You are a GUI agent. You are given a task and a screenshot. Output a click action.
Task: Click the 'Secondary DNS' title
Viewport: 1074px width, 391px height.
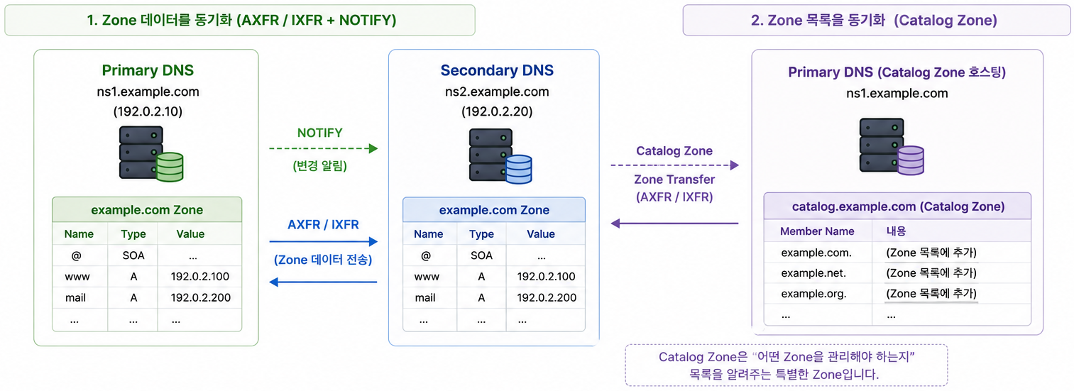click(497, 70)
